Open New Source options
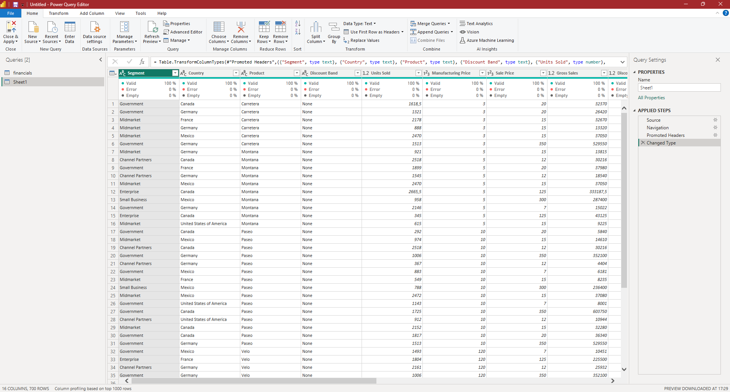Image resolution: width=730 pixels, height=392 pixels. [33, 32]
